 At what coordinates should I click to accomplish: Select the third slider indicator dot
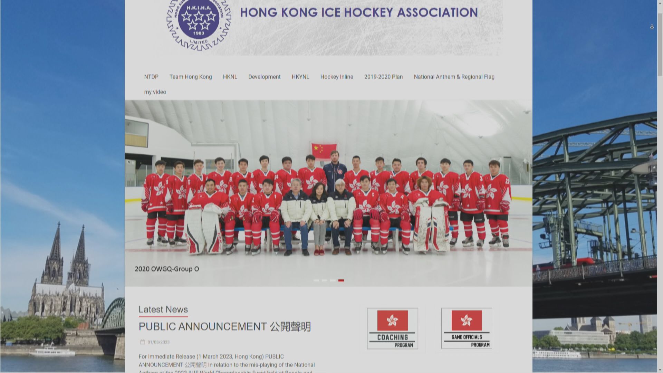tap(333, 280)
